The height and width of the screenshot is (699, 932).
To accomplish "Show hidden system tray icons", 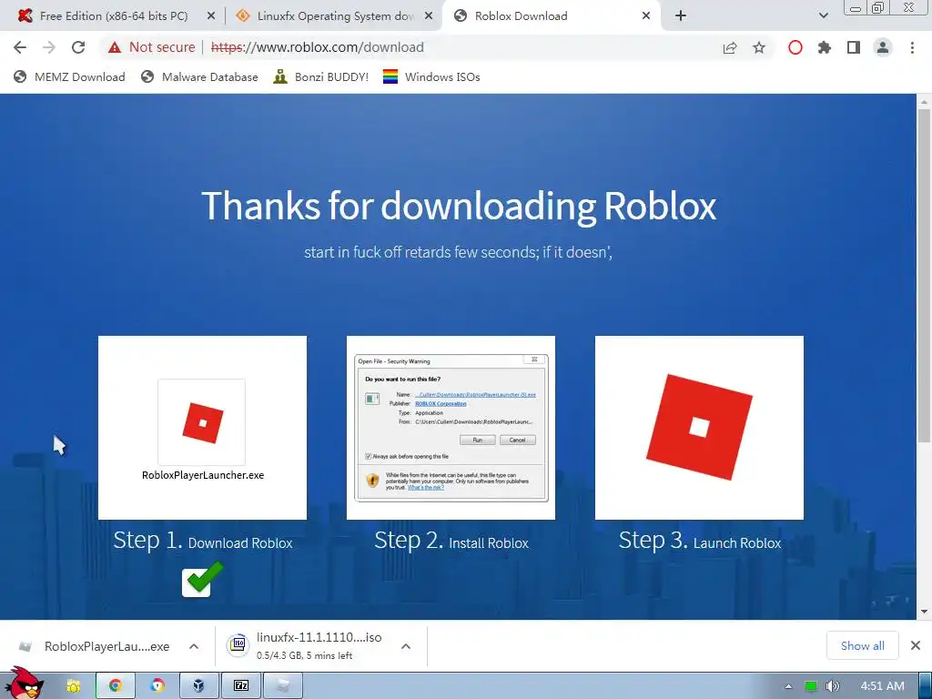I will point(789,686).
